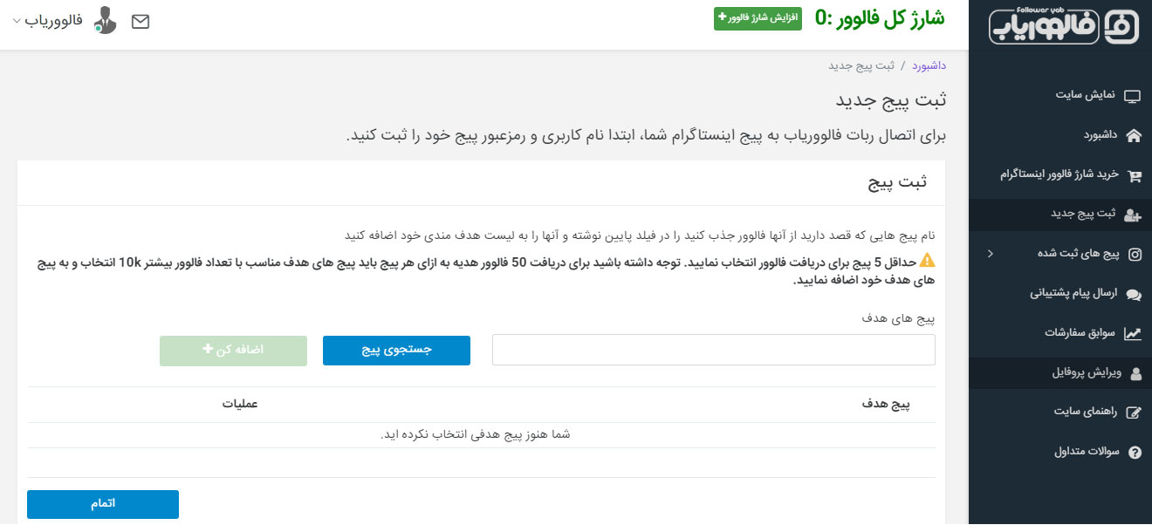
Task: Click the Instagram icon beside پیج های ثبت شده
Action: 1135,255
